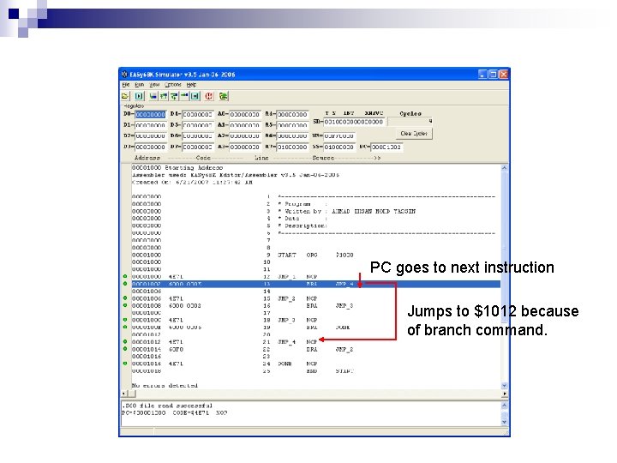Click the D3 register value field
Image resolution: width=617 pixels, height=463 pixels.
coord(150,147)
